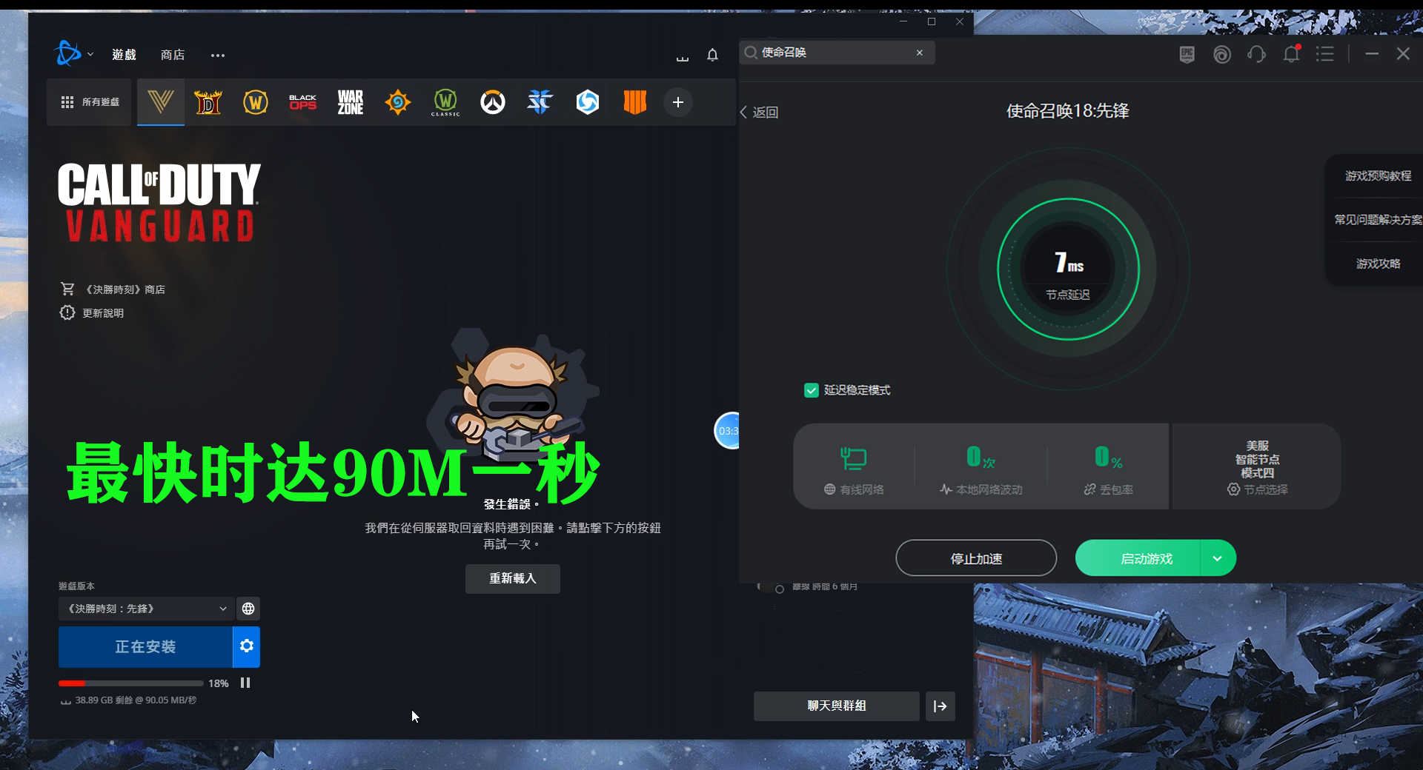The image size is (1423, 770).
Task: Open game version dropdown 決勝時刻：先鋒
Action: point(145,609)
